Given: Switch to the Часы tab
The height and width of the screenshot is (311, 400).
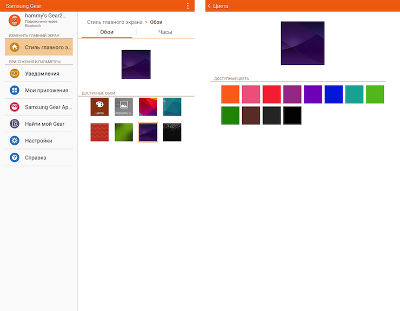Looking at the screenshot, I should click(x=165, y=32).
